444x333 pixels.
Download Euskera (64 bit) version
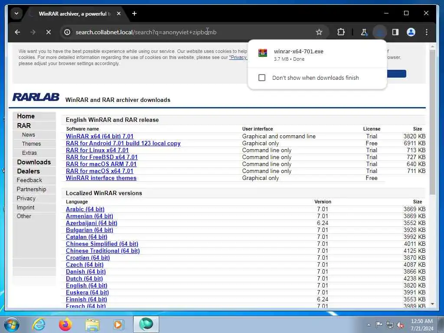pos(87,293)
